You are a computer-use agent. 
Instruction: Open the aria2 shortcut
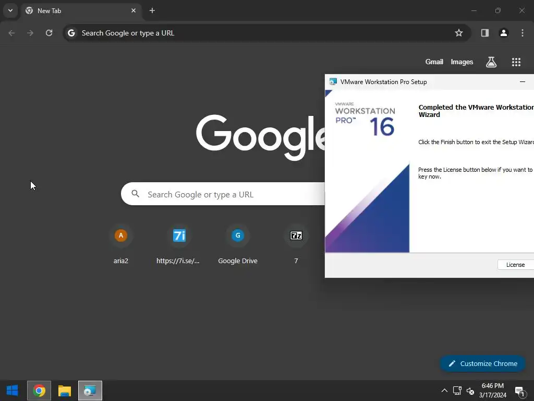coord(121,244)
